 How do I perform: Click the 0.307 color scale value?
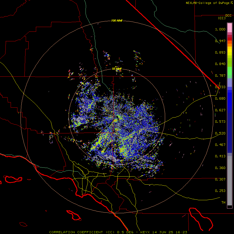point(220,179)
